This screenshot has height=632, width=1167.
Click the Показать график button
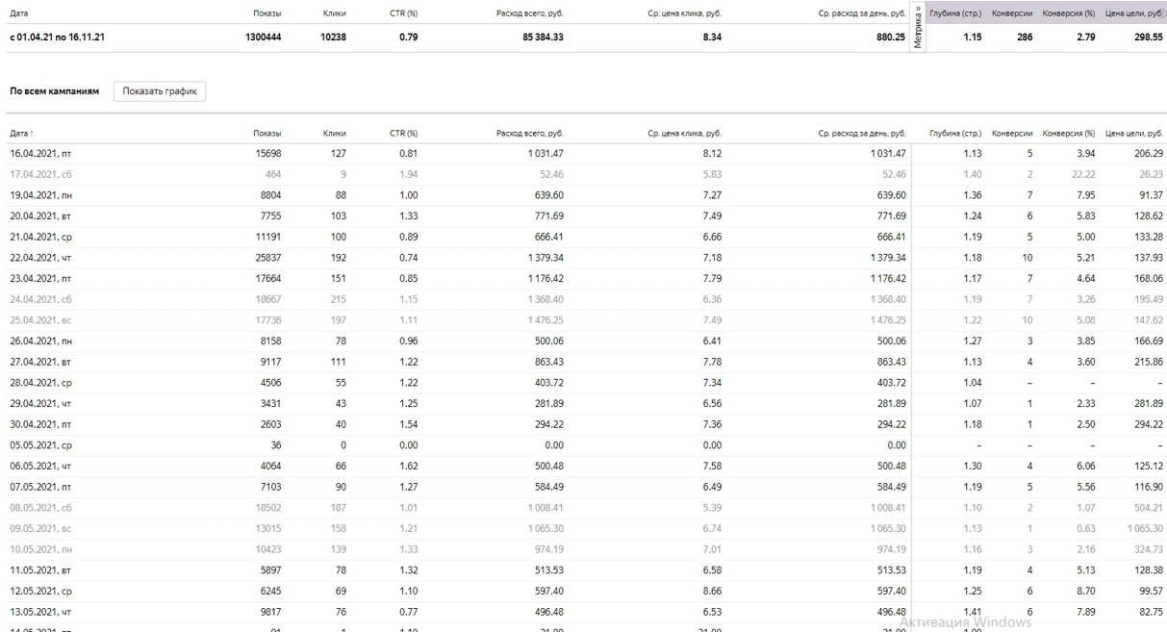pos(160,91)
